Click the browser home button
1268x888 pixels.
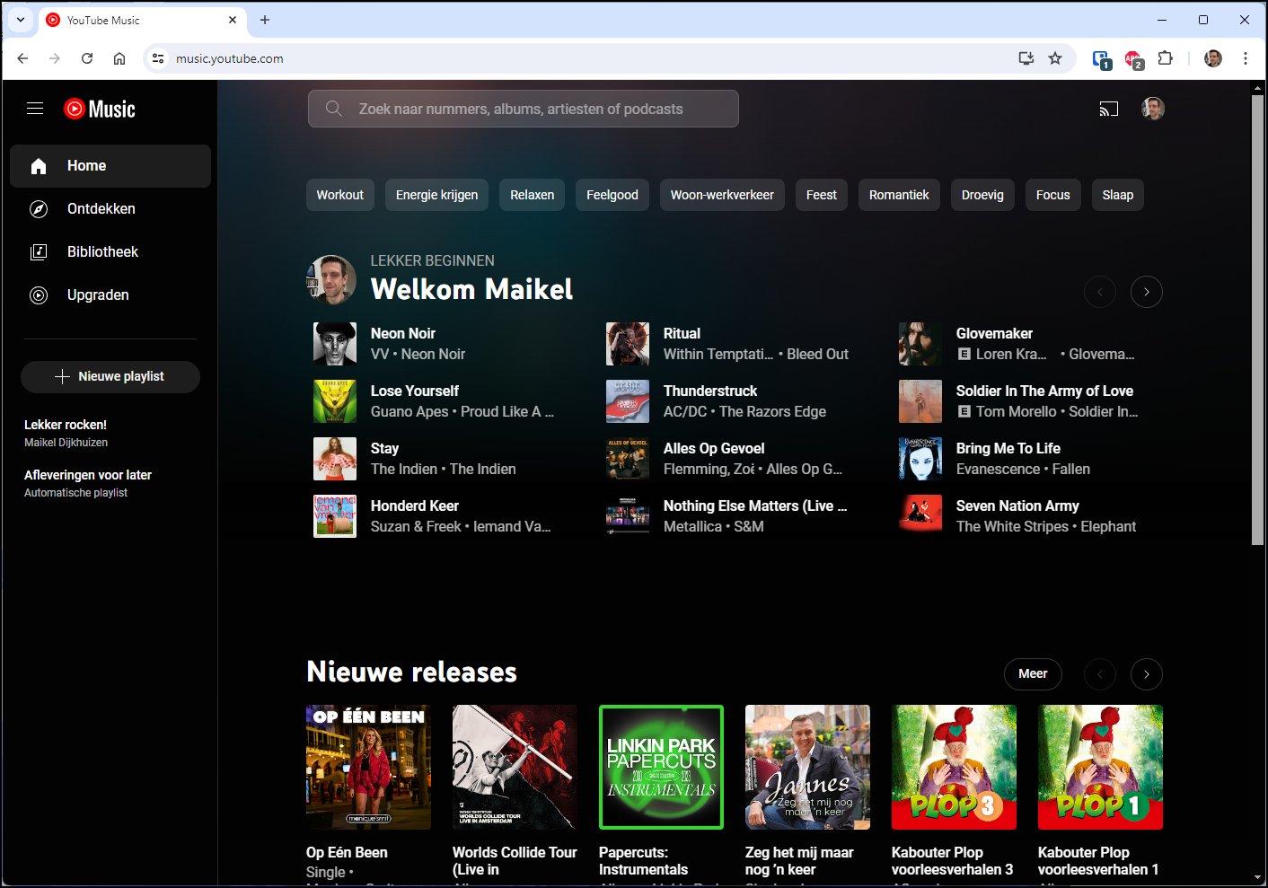(x=119, y=58)
